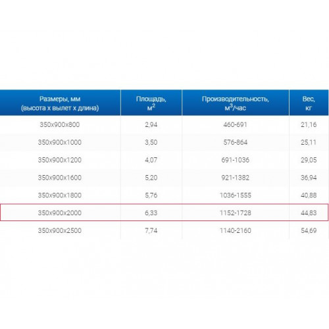329x329 pixels.
Task: Click the area value 6,33
Action: pos(151,213)
